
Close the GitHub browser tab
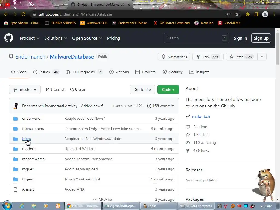(x=129, y=5)
